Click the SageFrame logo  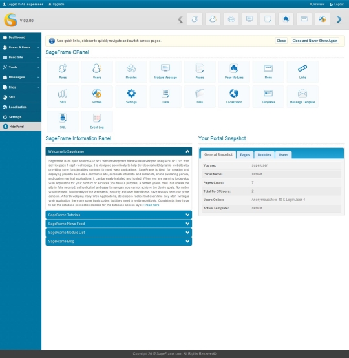click(x=10, y=20)
